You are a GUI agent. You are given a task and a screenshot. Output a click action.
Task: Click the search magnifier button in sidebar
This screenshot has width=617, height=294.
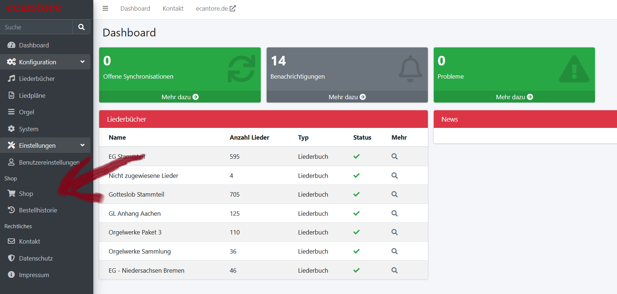click(x=82, y=27)
